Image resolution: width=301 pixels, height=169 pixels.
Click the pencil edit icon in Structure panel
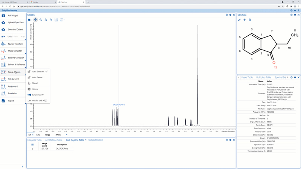pyautogui.click(x=239, y=20)
